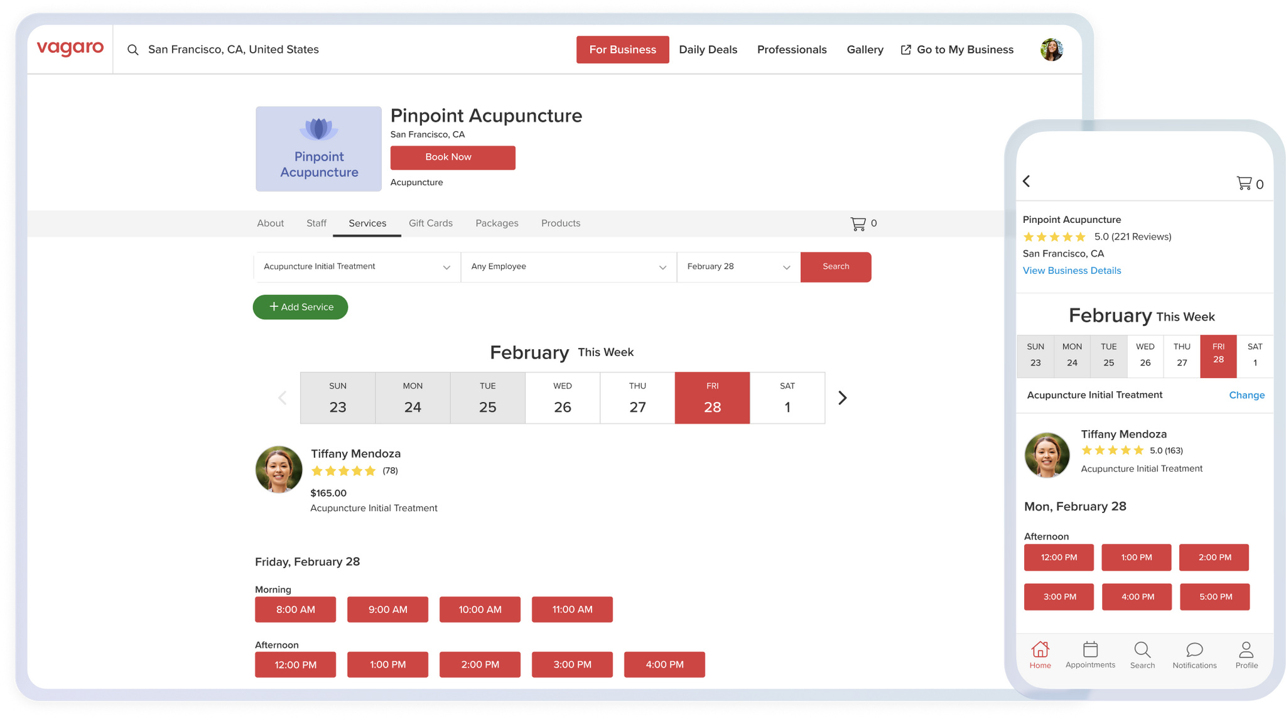Tap the Home icon in mobile nav
Image resolution: width=1286 pixels, height=719 pixels.
click(1040, 655)
